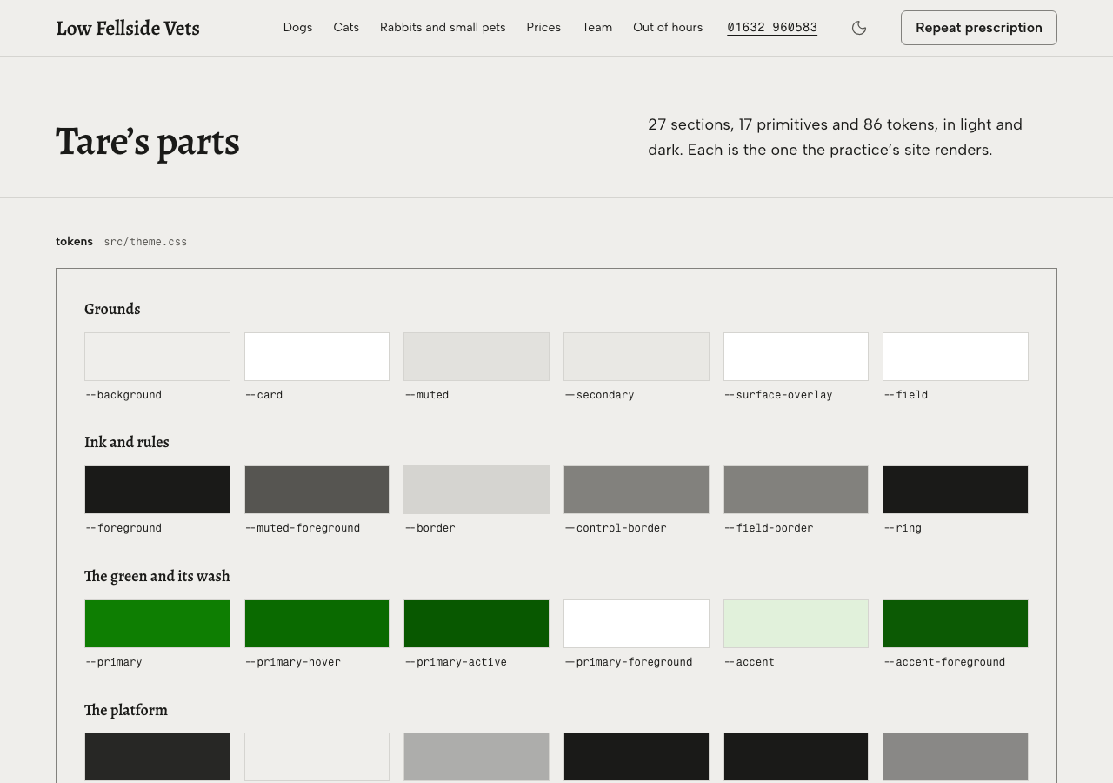Pick the --primary green swatch
Viewport: 1113px width, 783px height.
click(x=157, y=624)
